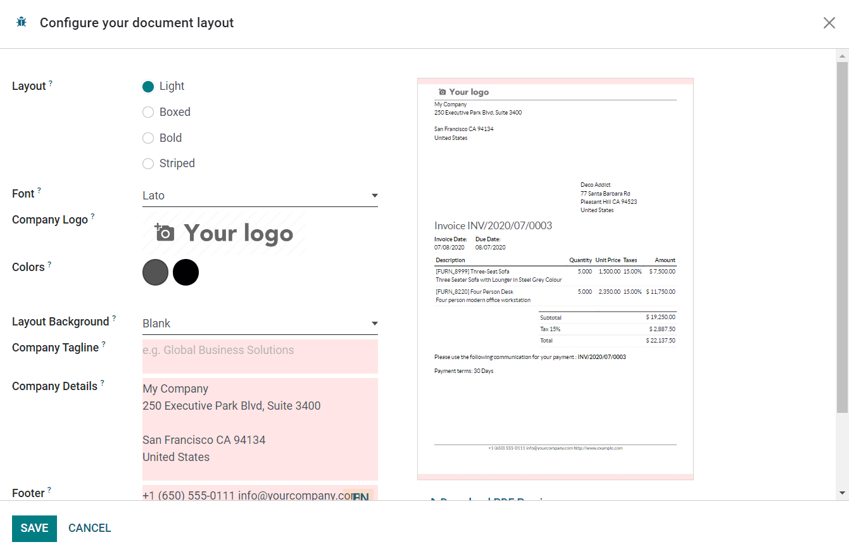Pick the black secondary color swatch
The height and width of the screenshot is (549, 849).
(186, 272)
